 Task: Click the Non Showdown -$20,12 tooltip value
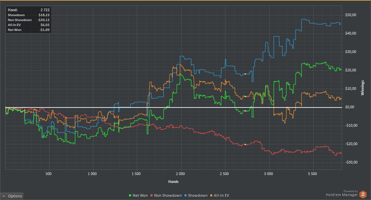(43, 20)
